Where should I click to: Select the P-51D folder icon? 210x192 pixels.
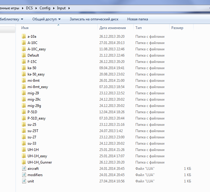[x=24, y=112]
